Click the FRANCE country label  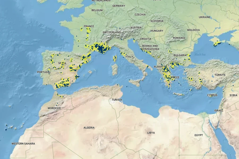(x=89, y=26)
